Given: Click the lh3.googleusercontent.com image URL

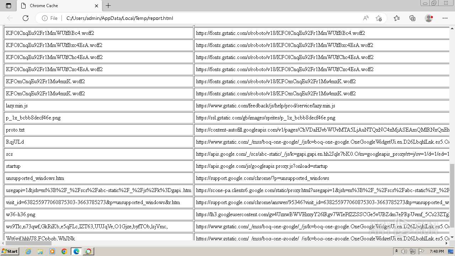Looking at the screenshot, I should (323, 214).
